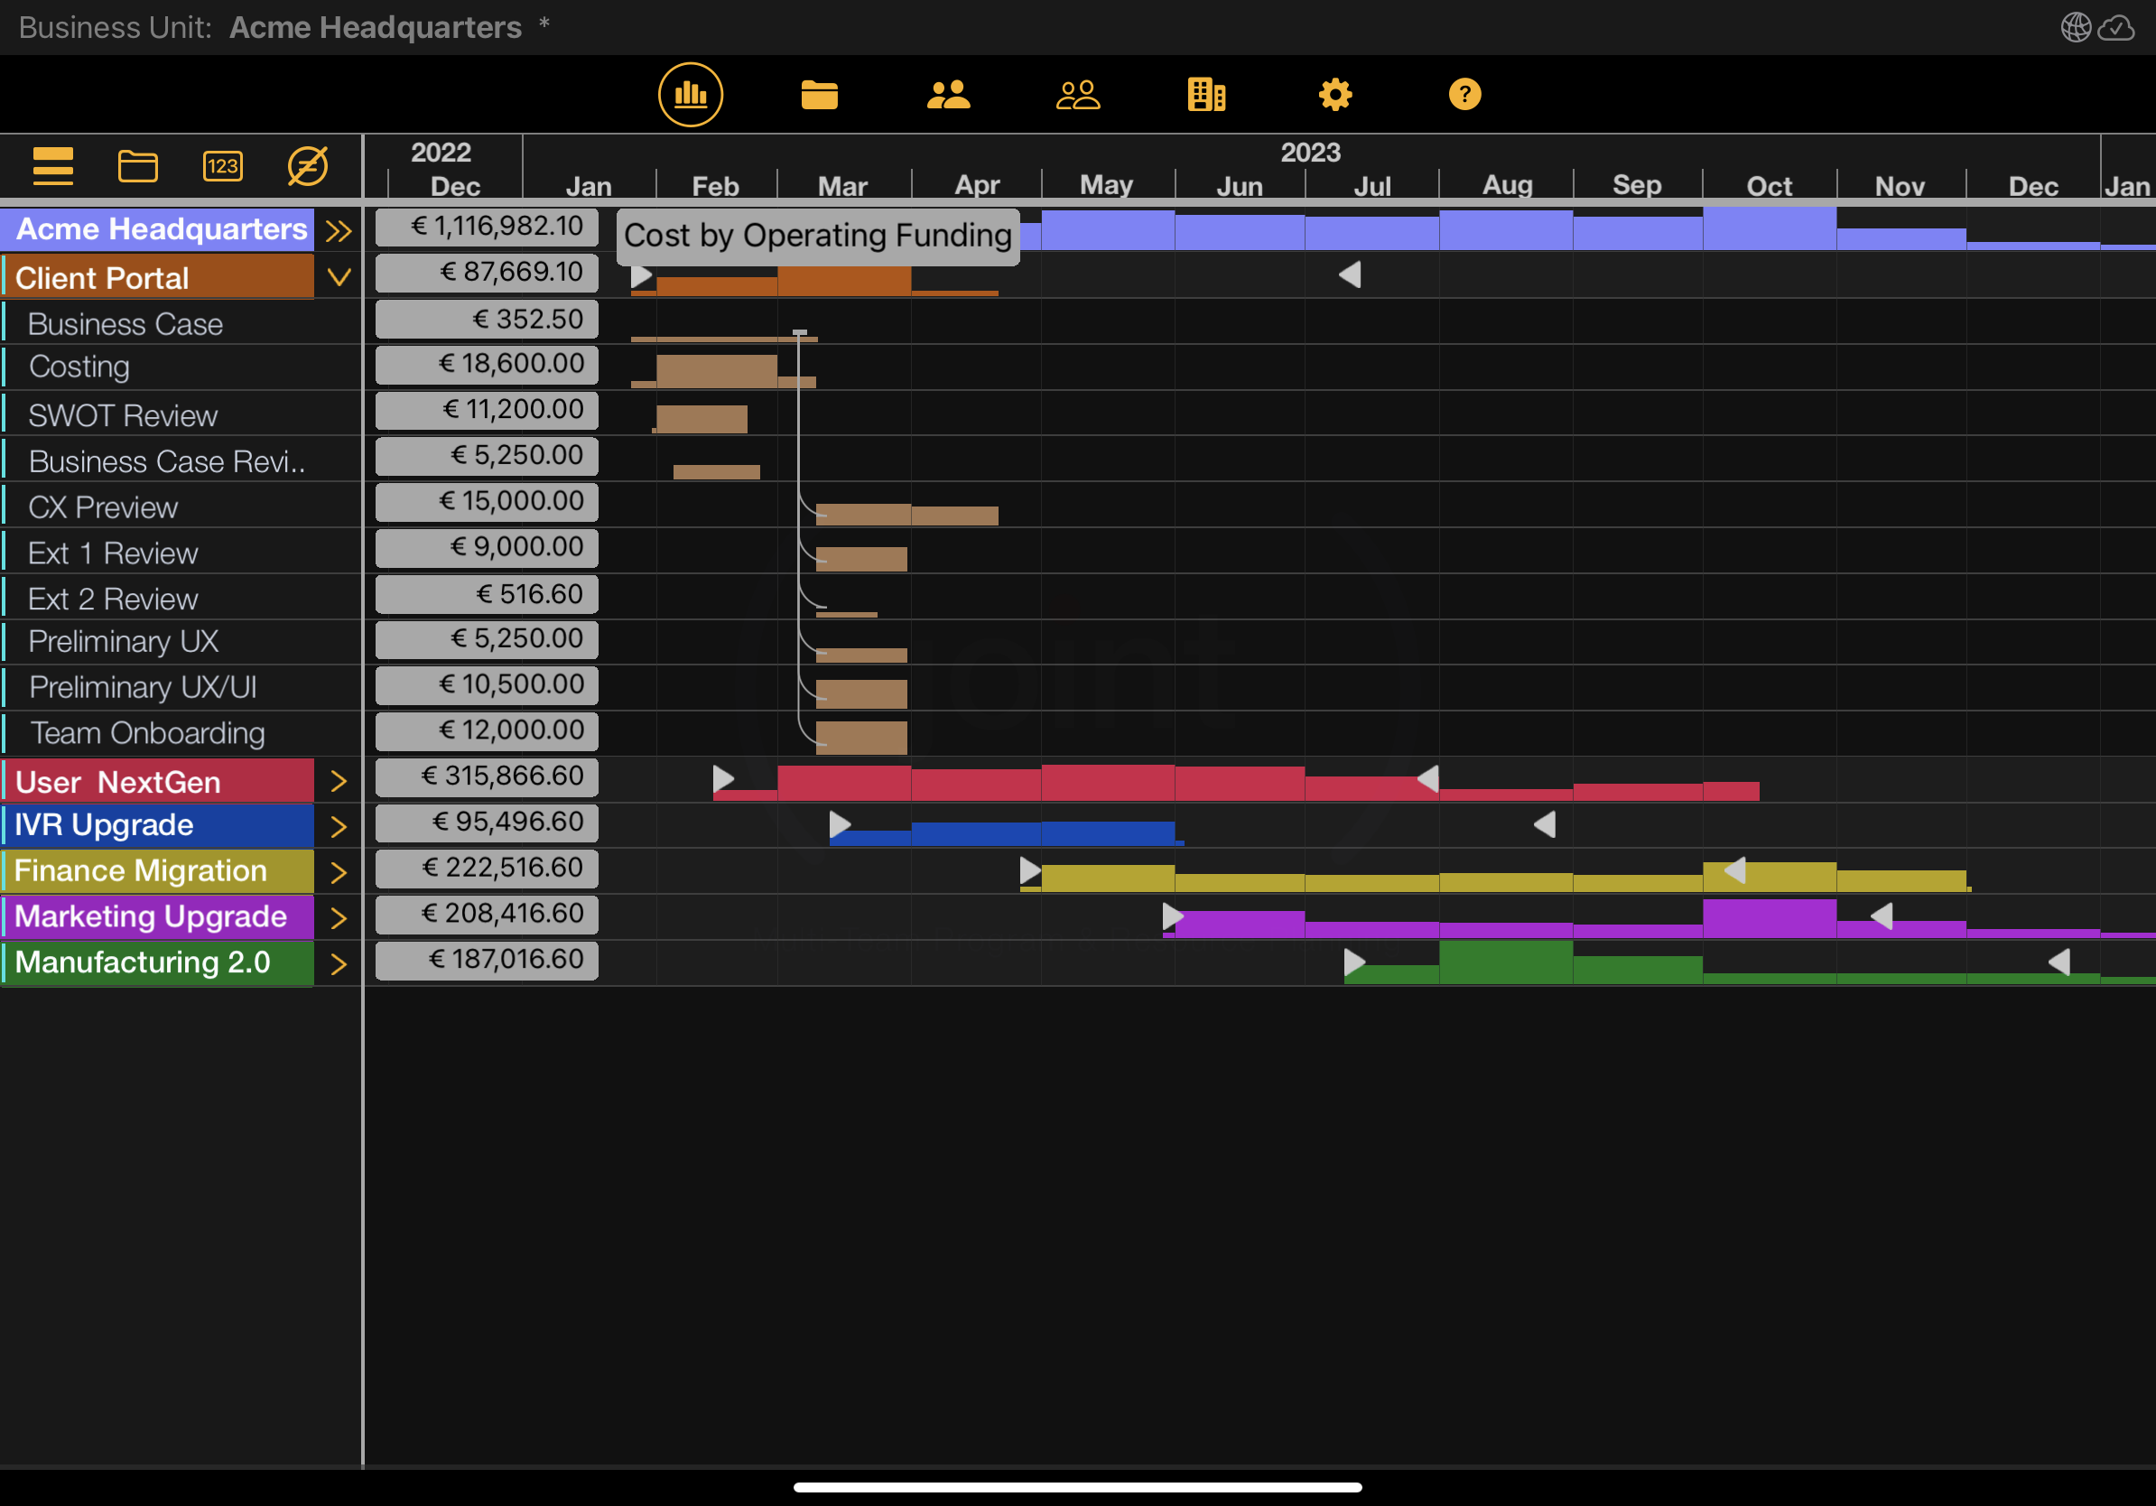Toggle the 123 numeric values display
Viewport: 2156px width, 1506px height.
[222, 166]
